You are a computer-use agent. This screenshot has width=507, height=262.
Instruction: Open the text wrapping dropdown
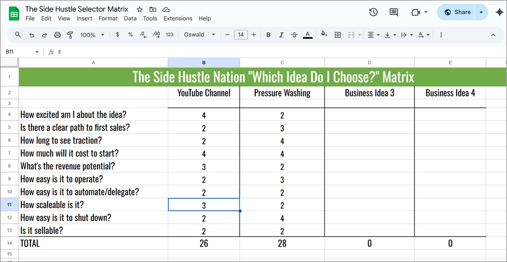(407, 35)
